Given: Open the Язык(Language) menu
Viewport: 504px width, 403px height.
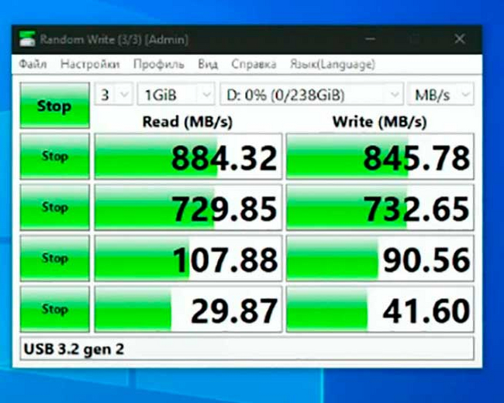Looking at the screenshot, I should point(333,64).
